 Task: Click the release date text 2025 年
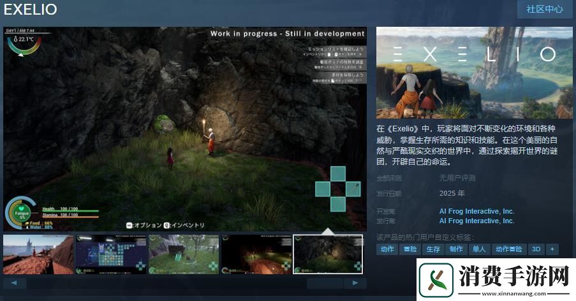[452, 193]
